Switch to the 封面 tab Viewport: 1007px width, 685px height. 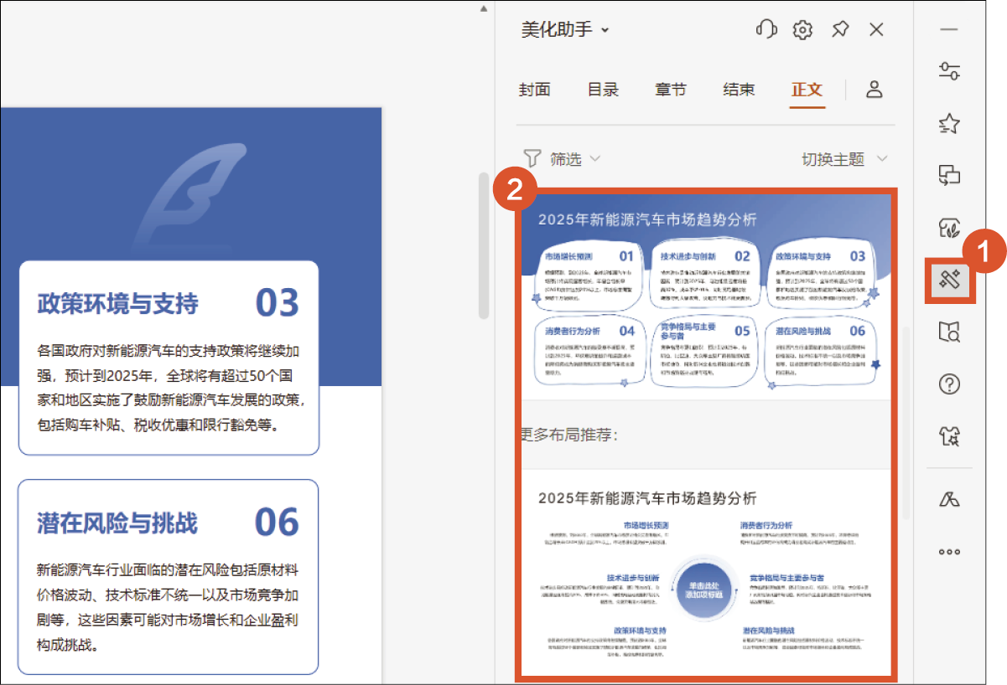tap(534, 90)
